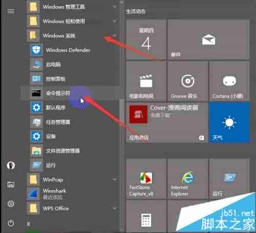The image size is (256, 233).
Task: Expand Windows 管理工具 folder chevron
Action: [x=114, y=7]
